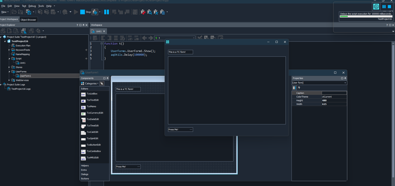Image resolution: width=395 pixels, height=186 pixels.
Task: Select Unit1 in the Script tree
Action: pyautogui.click(x=23, y=63)
